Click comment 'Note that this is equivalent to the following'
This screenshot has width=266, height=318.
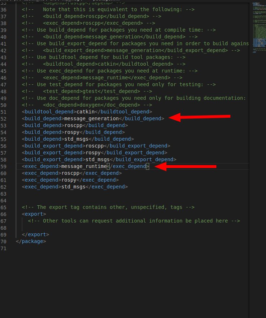tap(108, 10)
